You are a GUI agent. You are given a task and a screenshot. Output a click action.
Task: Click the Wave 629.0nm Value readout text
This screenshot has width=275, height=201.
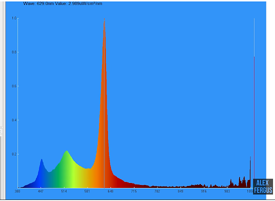62,4
